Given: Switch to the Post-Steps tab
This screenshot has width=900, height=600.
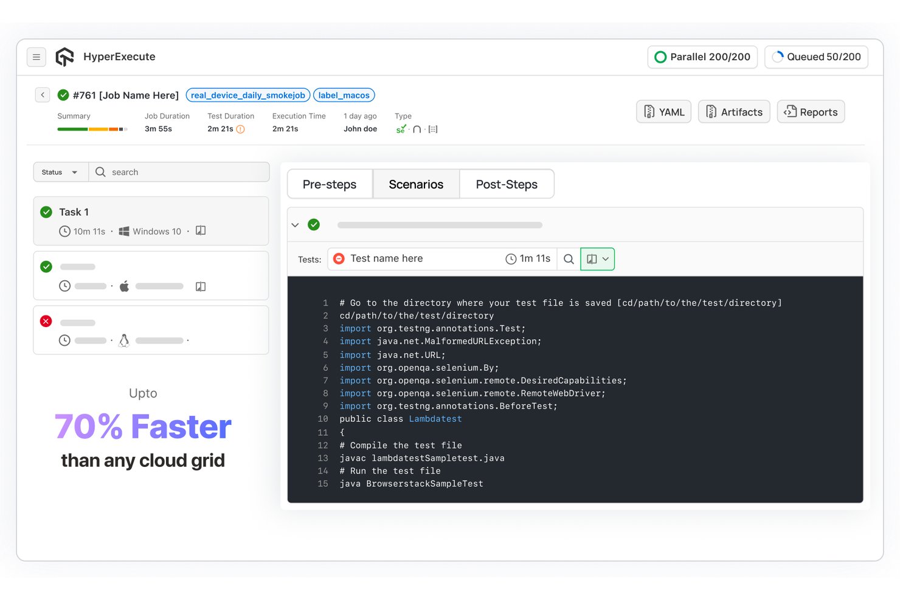Looking at the screenshot, I should coord(507,184).
